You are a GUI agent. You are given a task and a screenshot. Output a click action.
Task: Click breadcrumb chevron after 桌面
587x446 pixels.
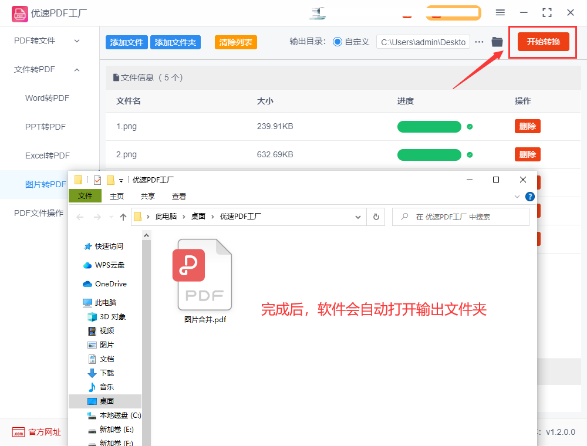click(x=212, y=217)
